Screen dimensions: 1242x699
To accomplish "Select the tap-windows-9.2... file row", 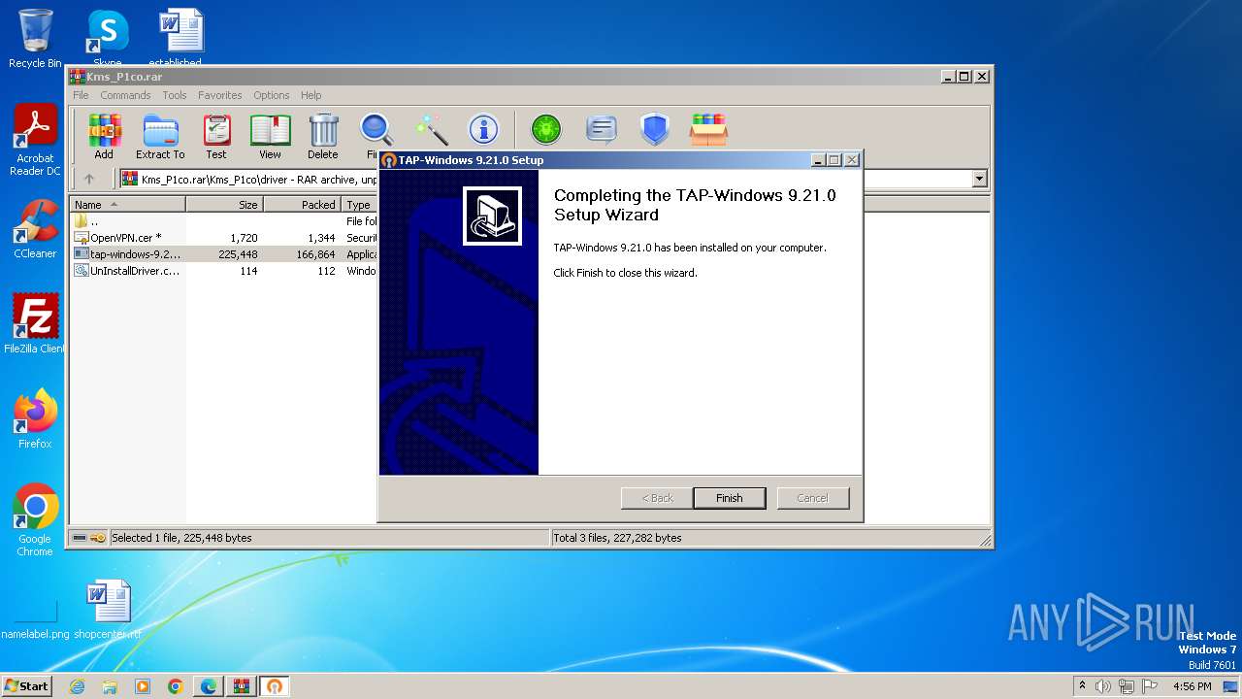I will pyautogui.click(x=224, y=254).
